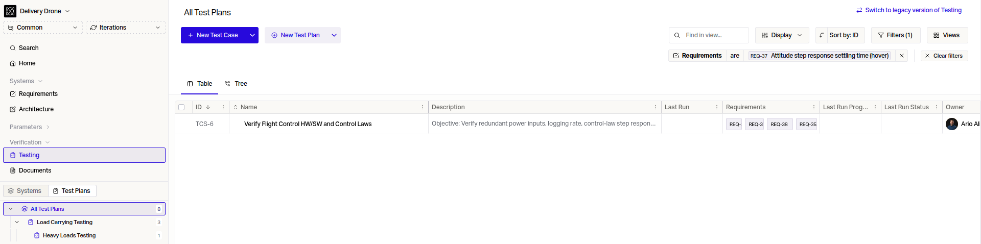Toggle the select-all checkbox in table header
This screenshot has width=981, height=244.
click(181, 107)
